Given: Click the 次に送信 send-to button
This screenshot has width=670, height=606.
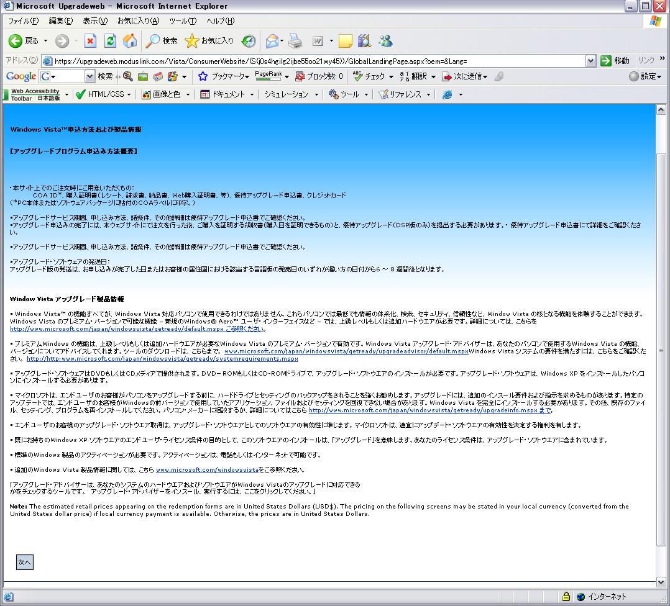Looking at the screenshot, I should (464, 76).
